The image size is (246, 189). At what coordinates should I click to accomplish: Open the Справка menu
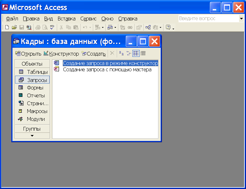(x=128, y=19)
